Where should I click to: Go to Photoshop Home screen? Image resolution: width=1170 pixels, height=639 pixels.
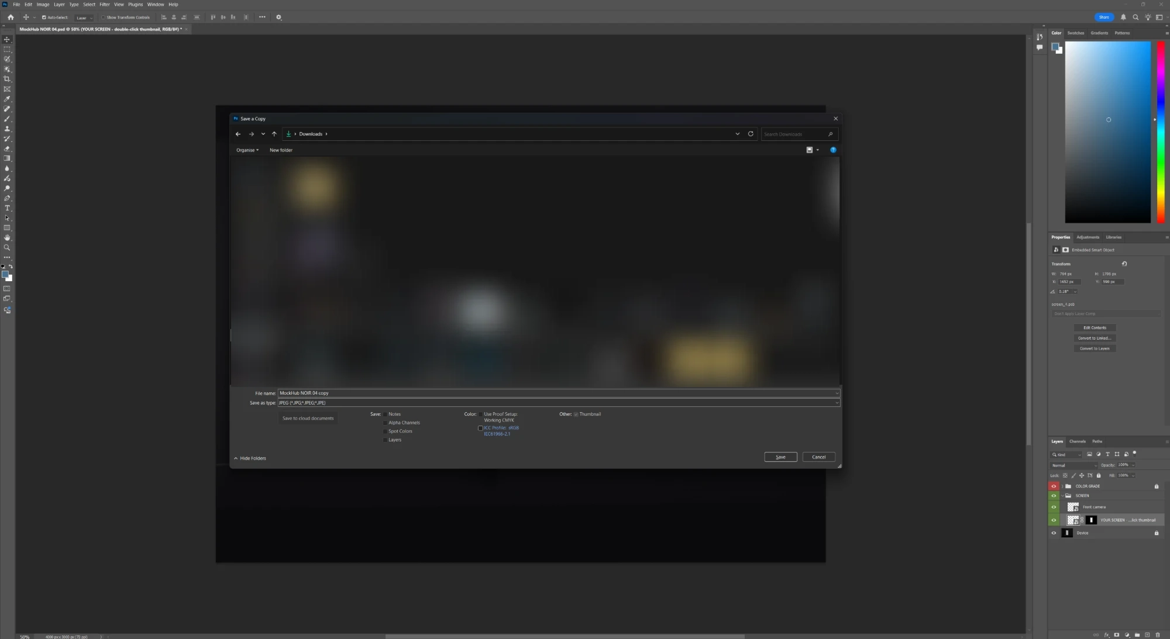coord(11,17)
